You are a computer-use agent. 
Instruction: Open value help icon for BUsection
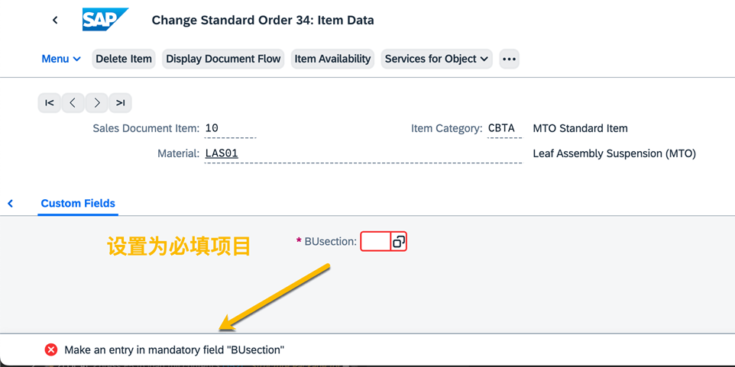coord(398,242)
